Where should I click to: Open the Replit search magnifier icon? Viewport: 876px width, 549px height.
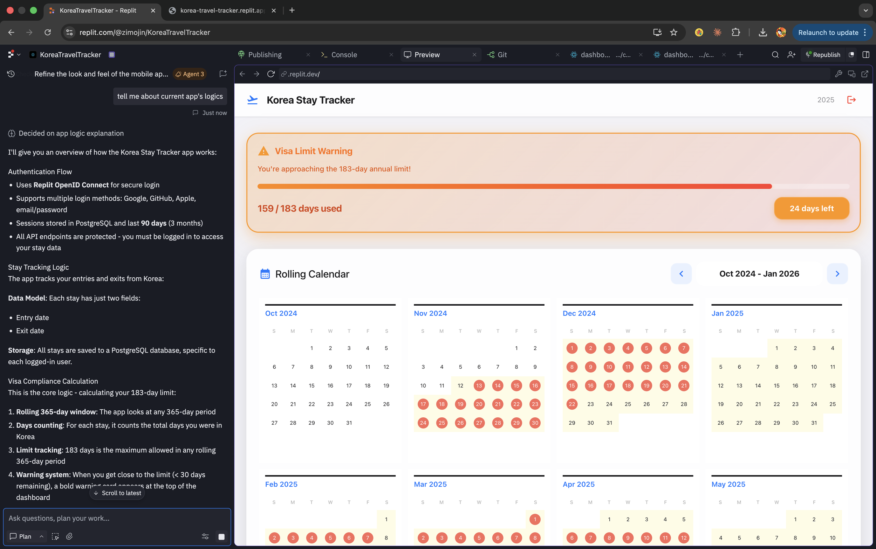coord(775,55)
